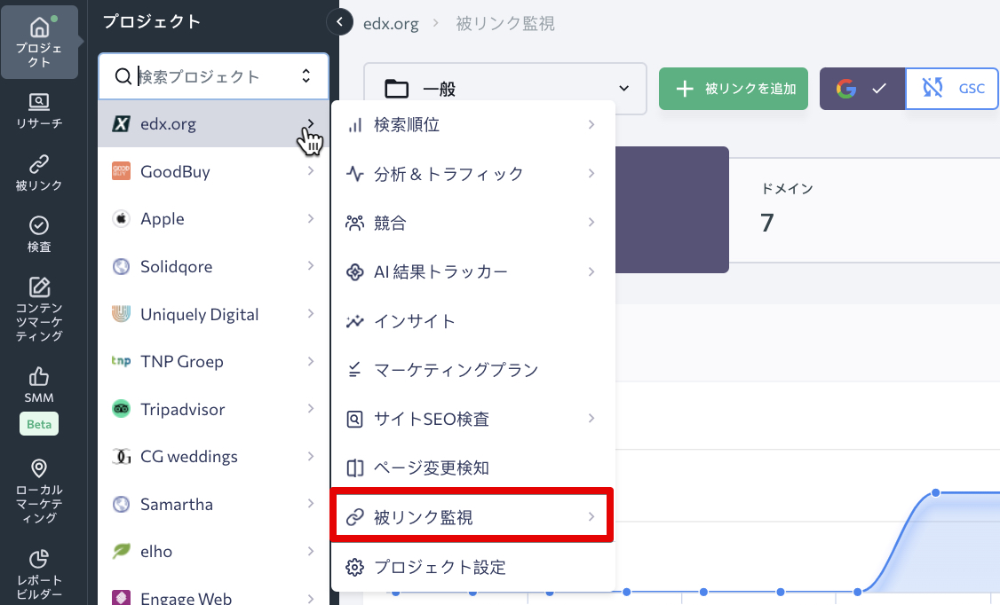Select インサイト from the menu

click(472, 321)
